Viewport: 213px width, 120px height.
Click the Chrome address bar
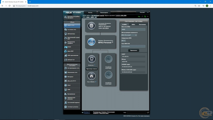103,6
